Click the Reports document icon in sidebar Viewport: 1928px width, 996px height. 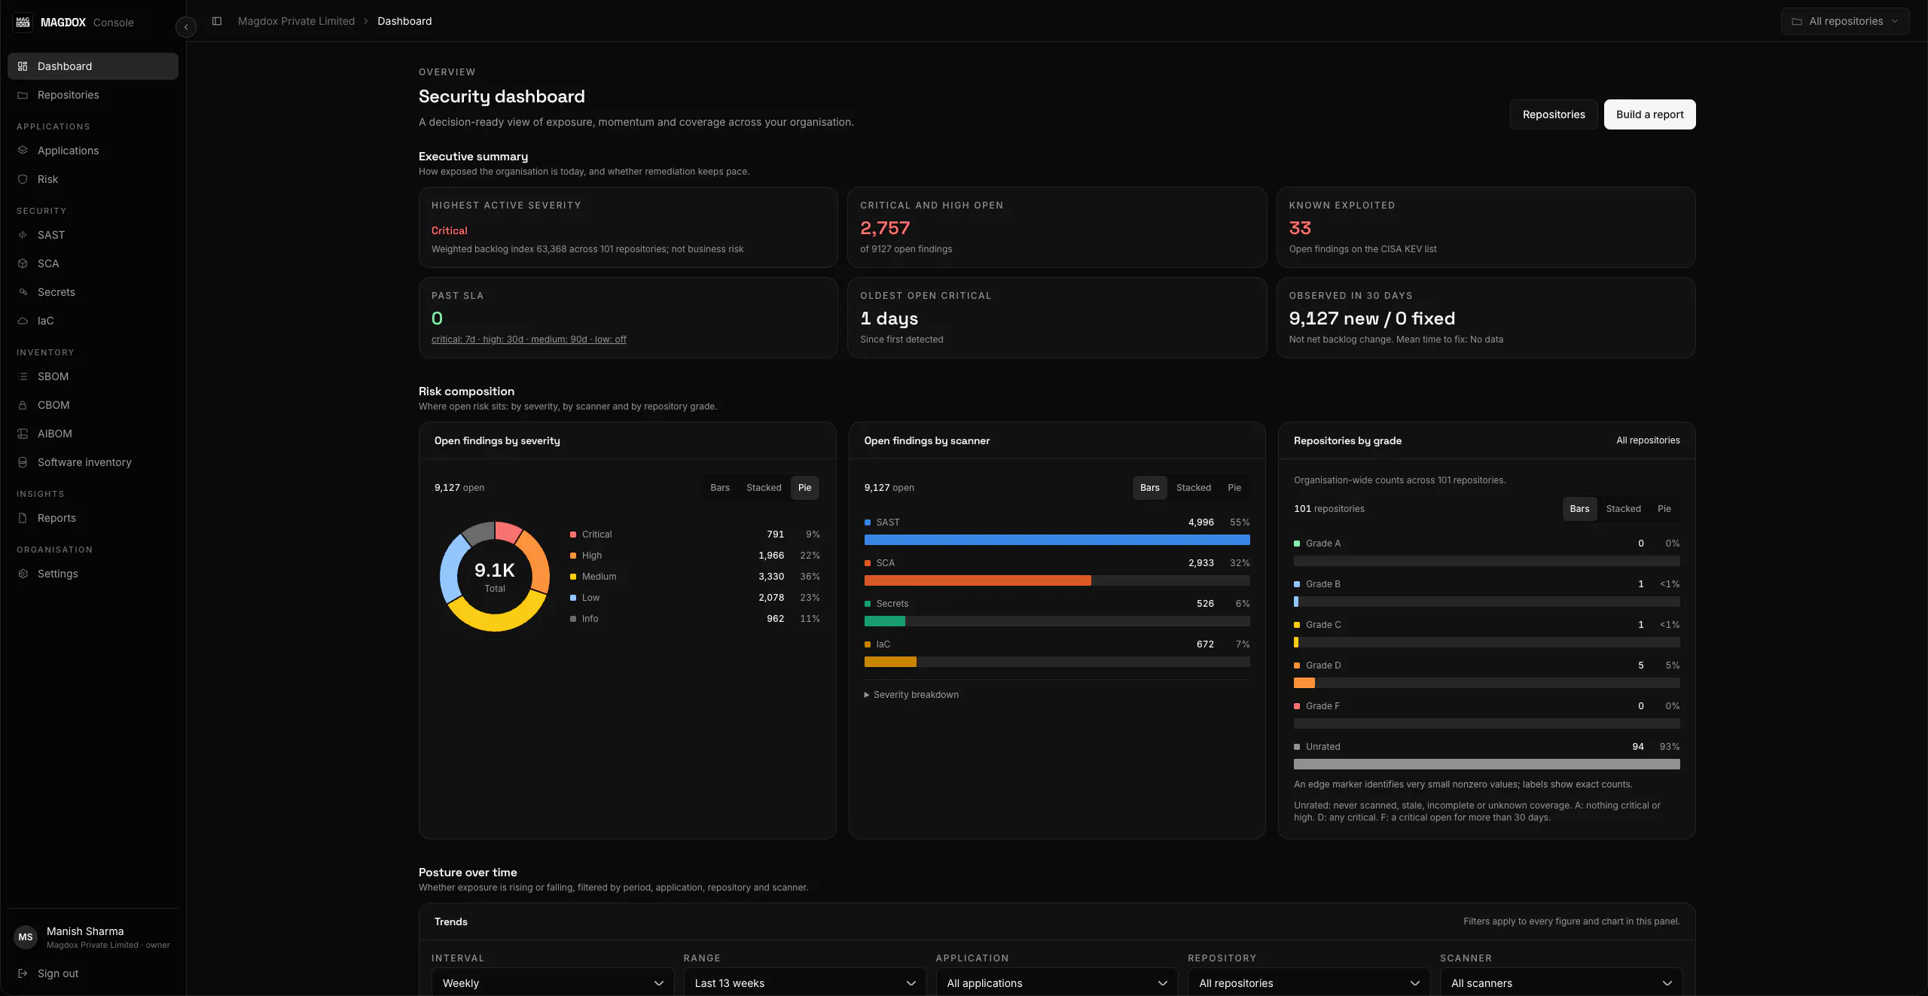pos(23,518)
